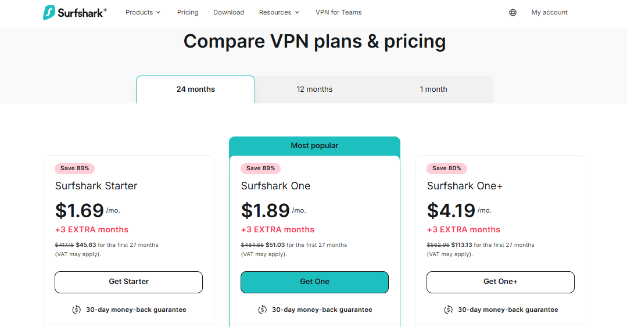Click the Most popular banner
The image size is (627, 327).
click(x=314, y=146)
